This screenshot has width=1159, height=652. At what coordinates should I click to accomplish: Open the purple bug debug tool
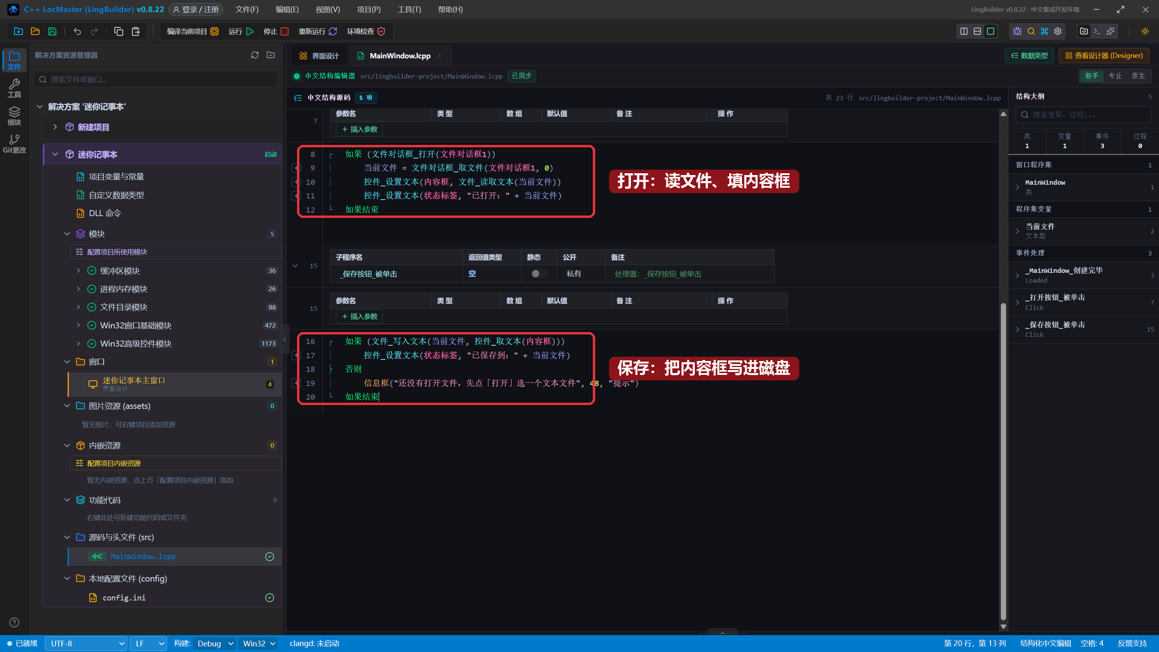(1017, 31)
